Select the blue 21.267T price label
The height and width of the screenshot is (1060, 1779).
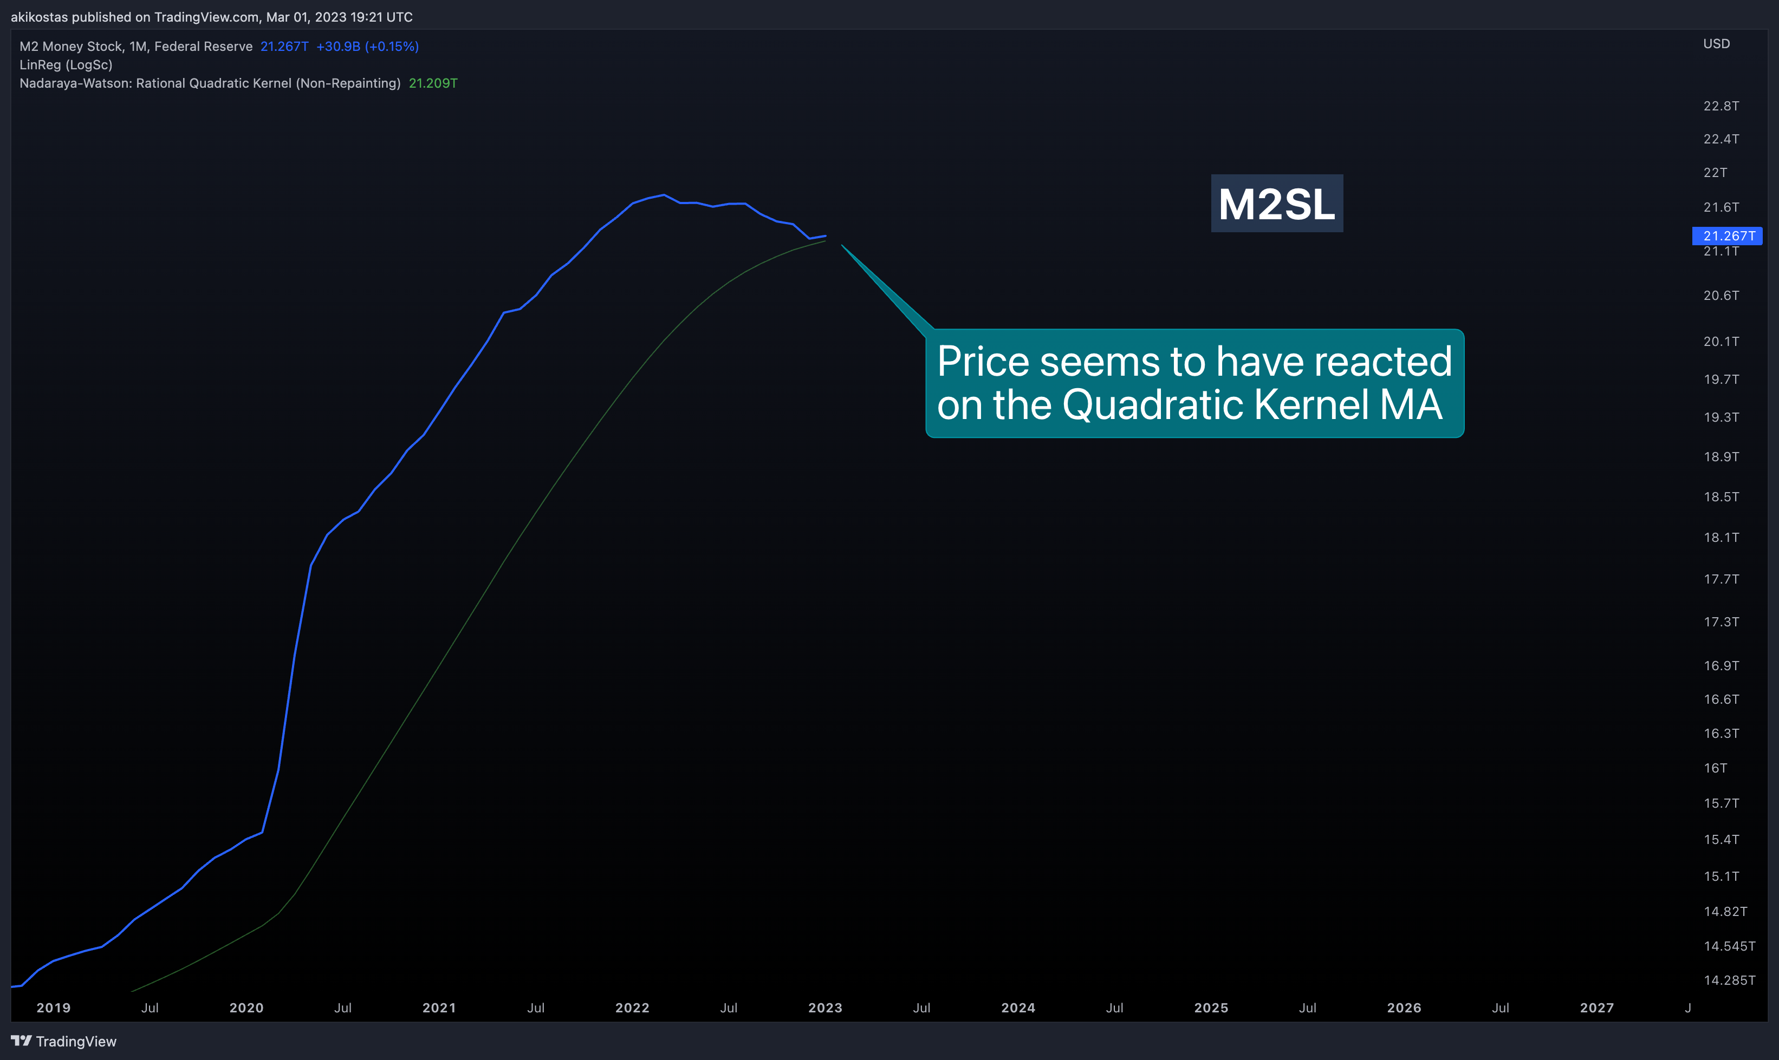tap(1727, 235)
